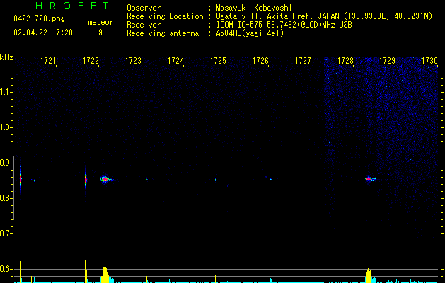Click the ICOM IC-575 receiver text
This screenshot has width=445, height=283.
[284, 25]
